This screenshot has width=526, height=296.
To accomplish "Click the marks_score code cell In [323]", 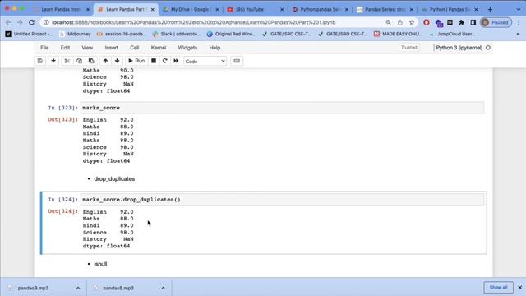I will pyautogui.click(x=283, y=108).
